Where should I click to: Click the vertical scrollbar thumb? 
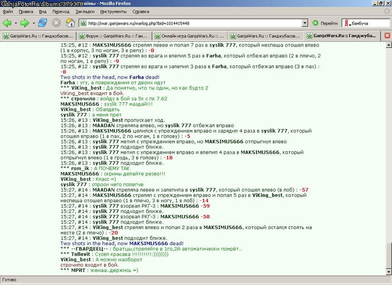[389, 255]
